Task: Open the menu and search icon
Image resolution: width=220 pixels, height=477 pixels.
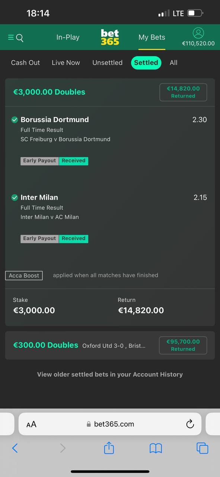Action: point(16,38)
